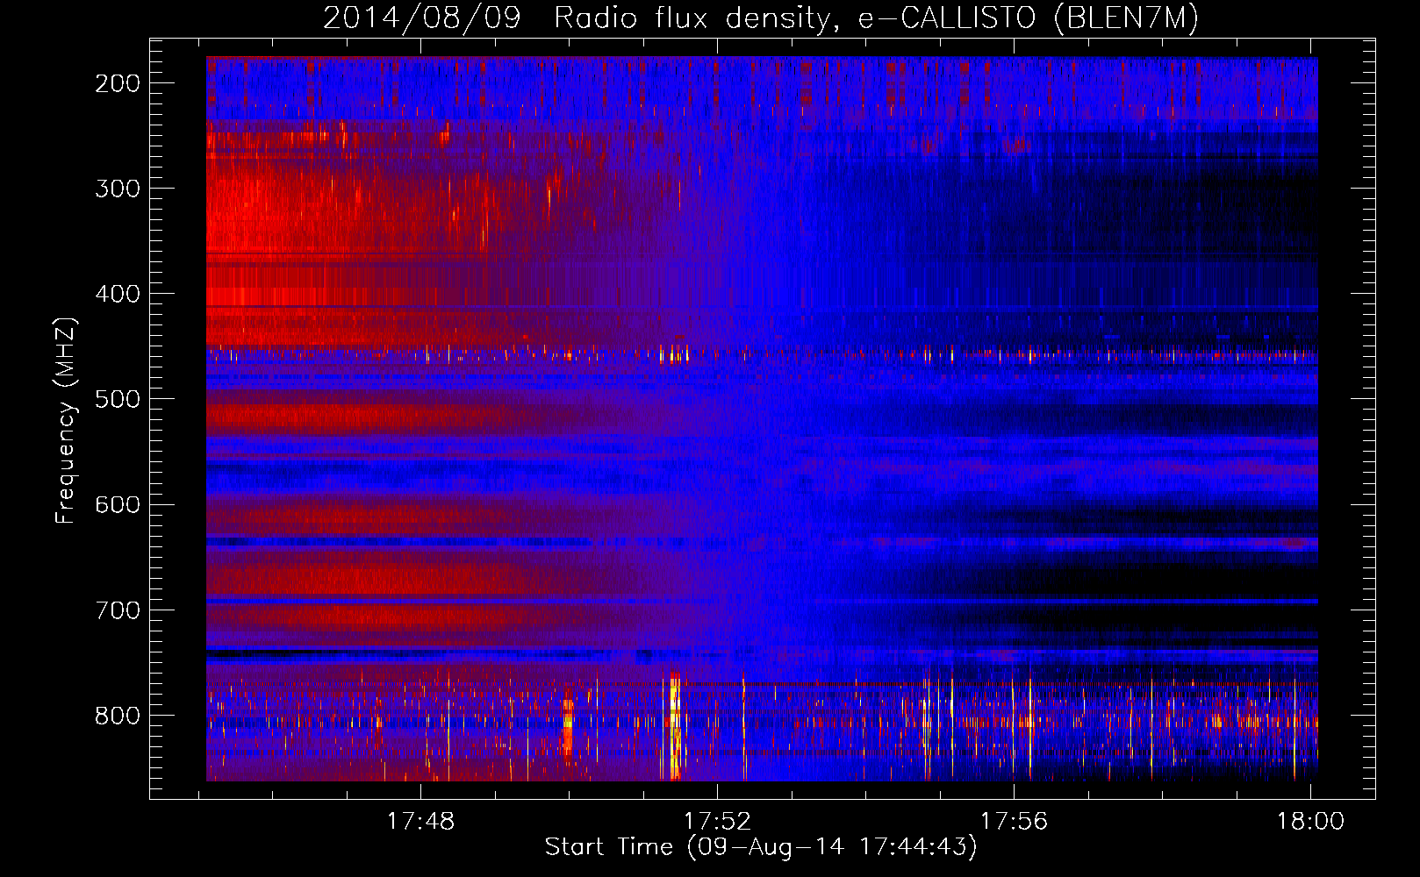
Task: Click the 'Frequency (MHZ)' axis label
Action: (x=66, y=421)
